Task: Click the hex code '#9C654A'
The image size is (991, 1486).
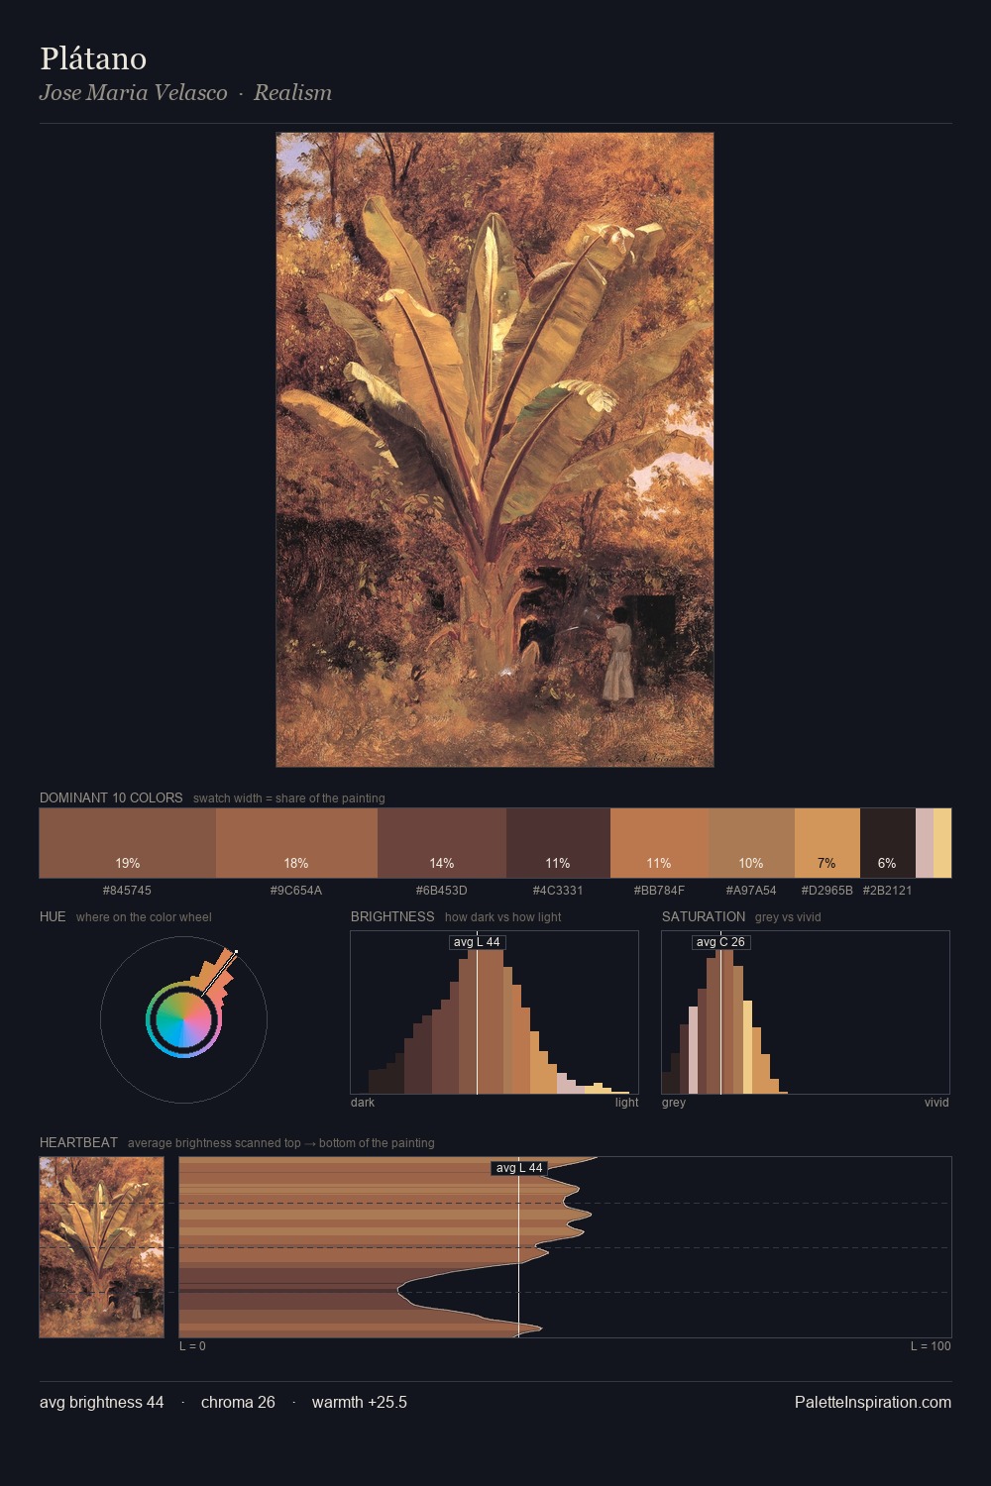Action: click(x=296, y=891)
